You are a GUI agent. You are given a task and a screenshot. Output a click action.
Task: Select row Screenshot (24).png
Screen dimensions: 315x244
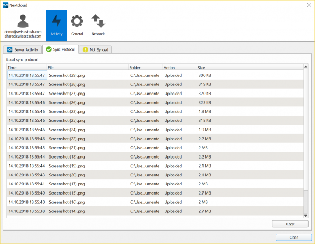155,130
